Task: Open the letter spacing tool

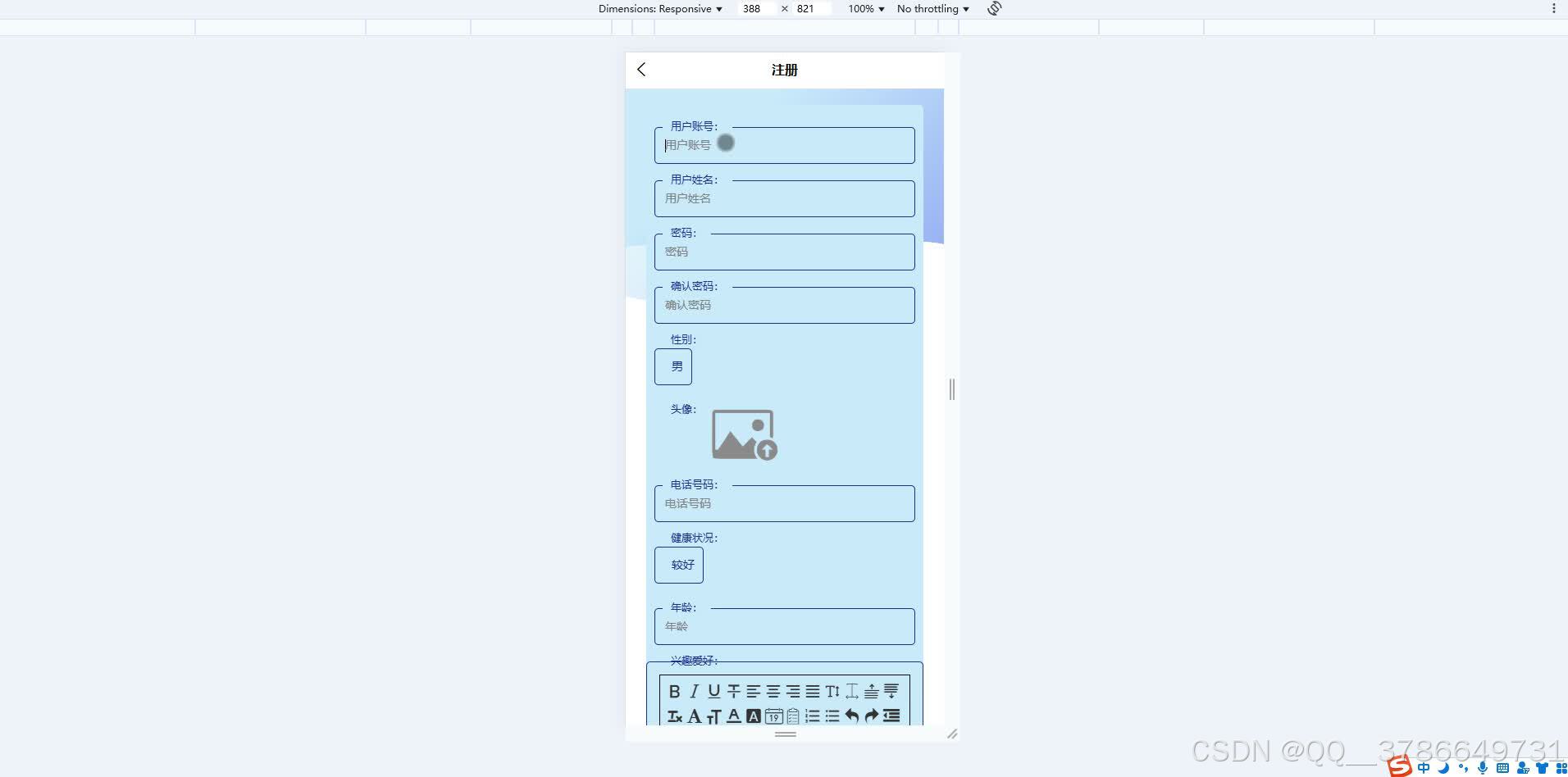Action: click(x=851, y=692)
